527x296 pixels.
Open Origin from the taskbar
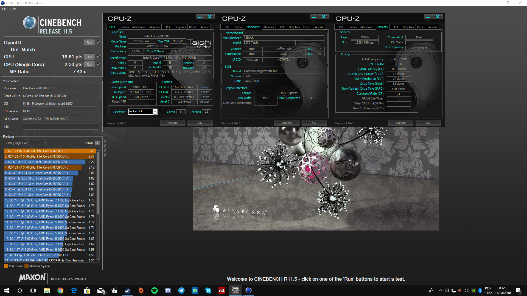click(x=141, y=291)
